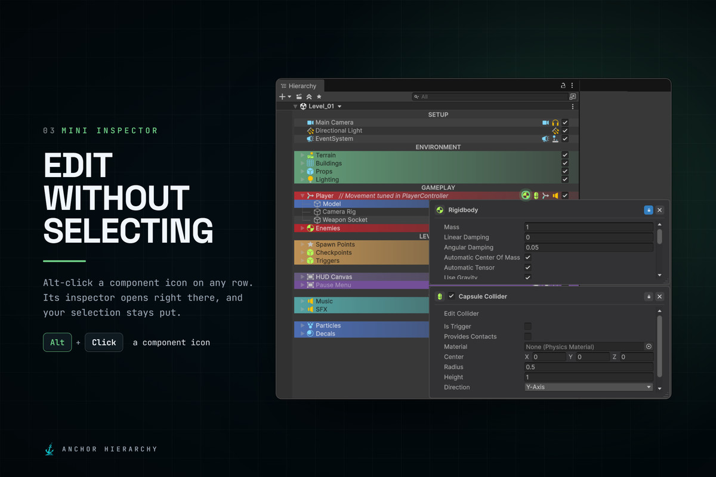Click the search mode icon beside search field
The image size is (716, 477).
(573, 97)
